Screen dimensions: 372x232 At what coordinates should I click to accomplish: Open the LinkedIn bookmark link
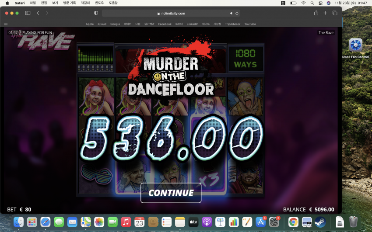[x=193, y=24]
